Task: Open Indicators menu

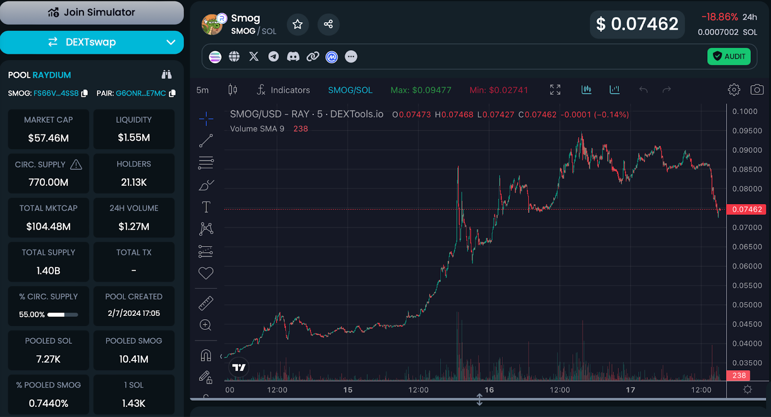Action: point(283,90)
